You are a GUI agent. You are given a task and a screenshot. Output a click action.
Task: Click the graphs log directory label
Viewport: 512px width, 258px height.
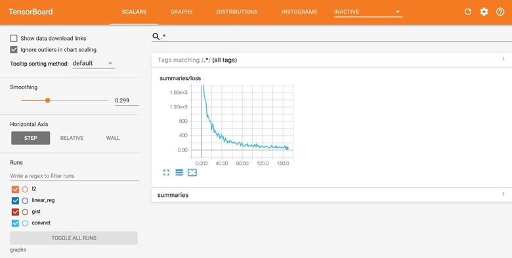(18, 250)
